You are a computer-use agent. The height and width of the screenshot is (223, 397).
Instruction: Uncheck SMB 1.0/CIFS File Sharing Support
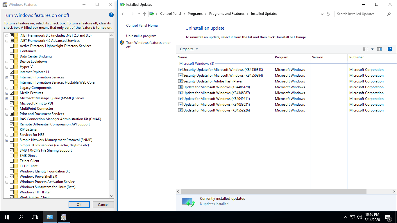12,150
